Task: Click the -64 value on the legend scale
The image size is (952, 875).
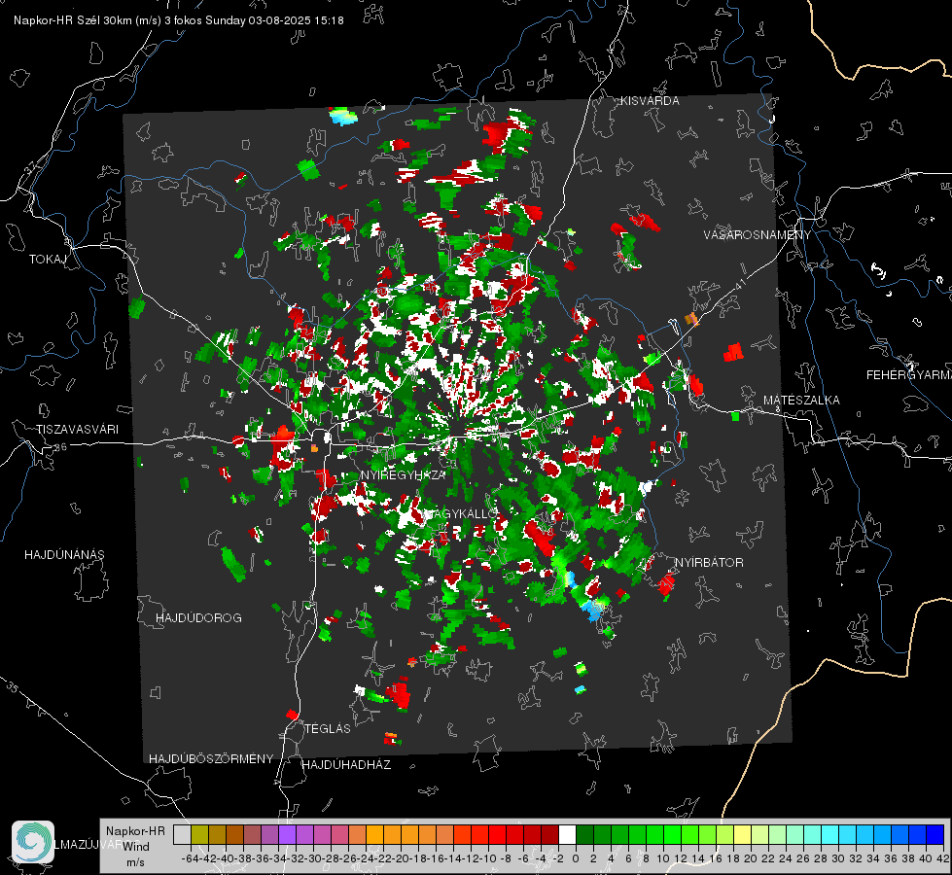Action: (x=190, y=859)
